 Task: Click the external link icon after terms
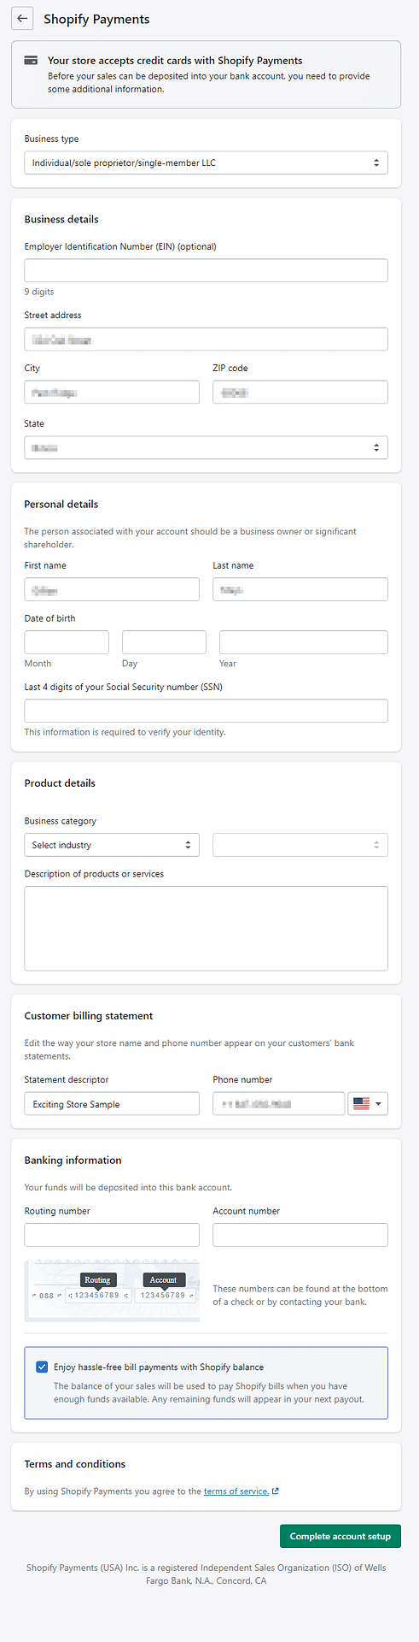tap(276, 1491)
